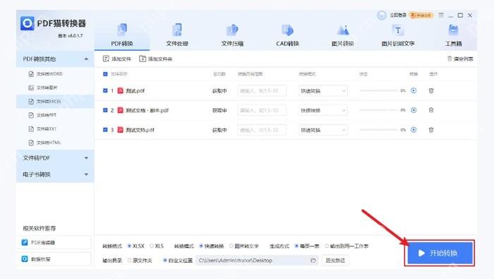Select the XLS format radio button
The image size is (494, 279).
coord(152,246)
